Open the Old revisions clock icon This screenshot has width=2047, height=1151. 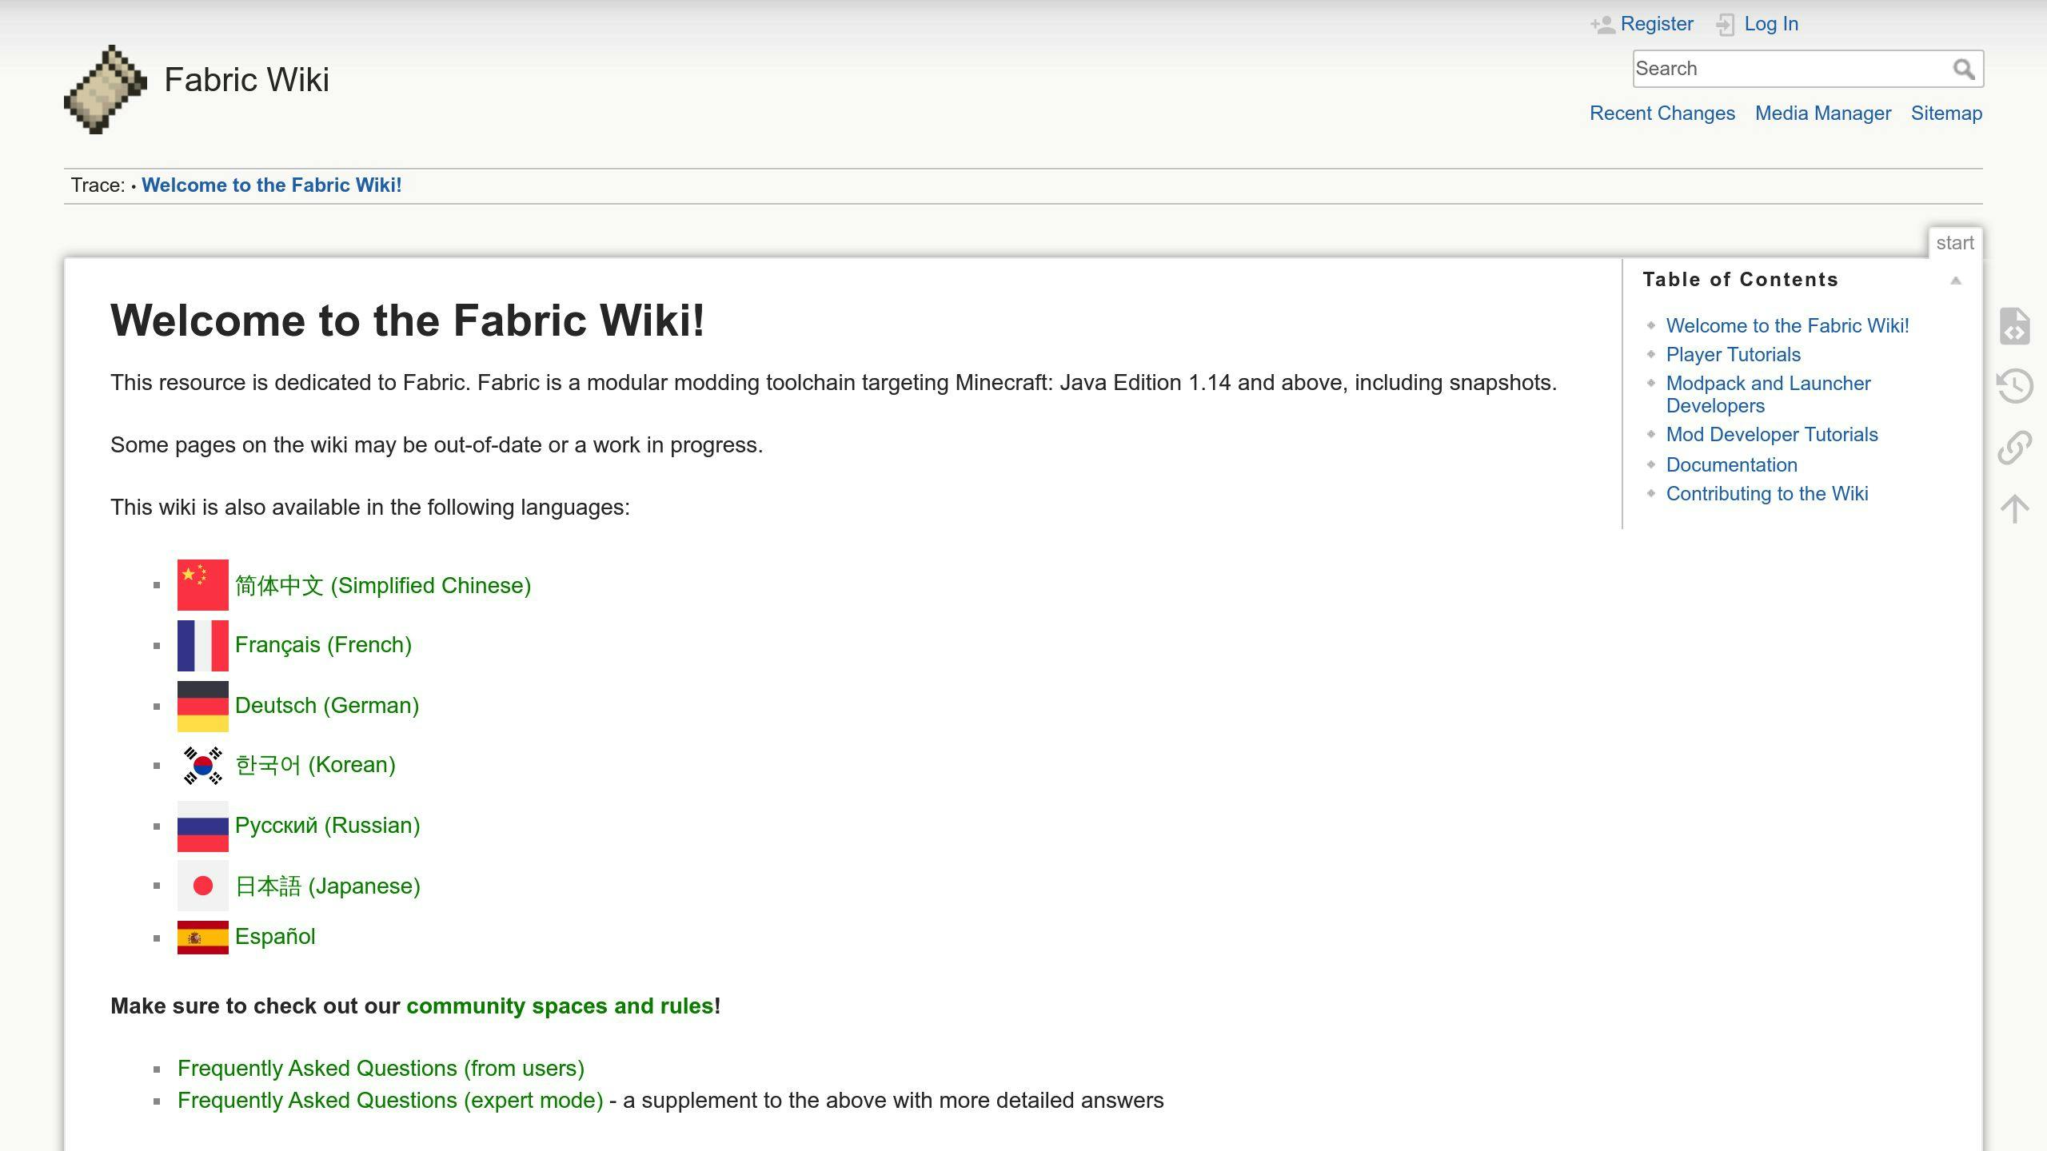(2014, 387)
